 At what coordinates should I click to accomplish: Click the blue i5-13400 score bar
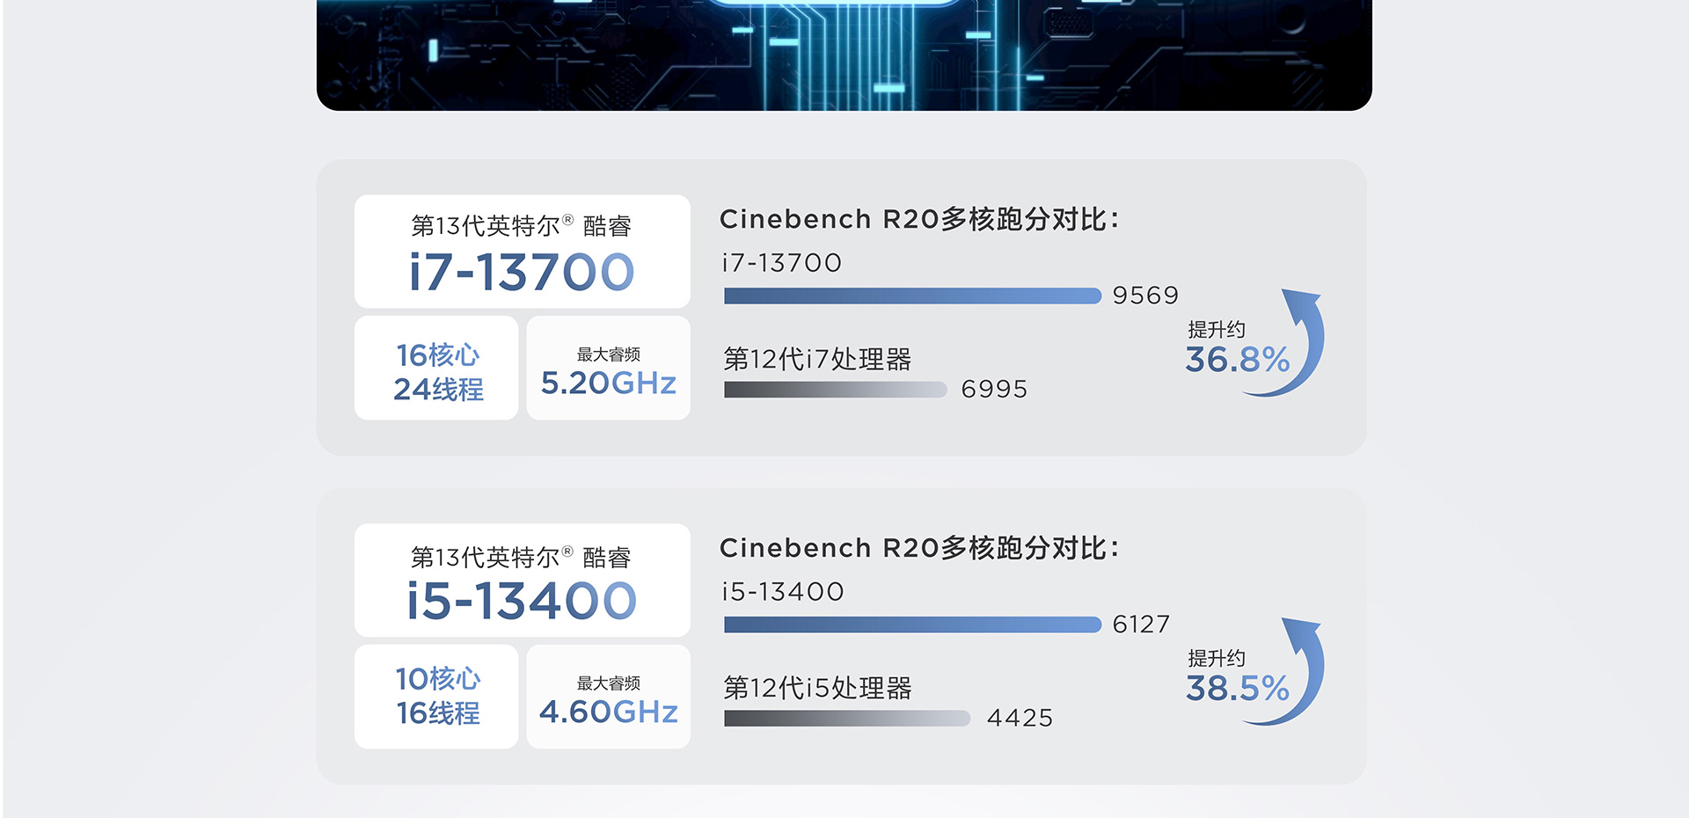point(912,625)
